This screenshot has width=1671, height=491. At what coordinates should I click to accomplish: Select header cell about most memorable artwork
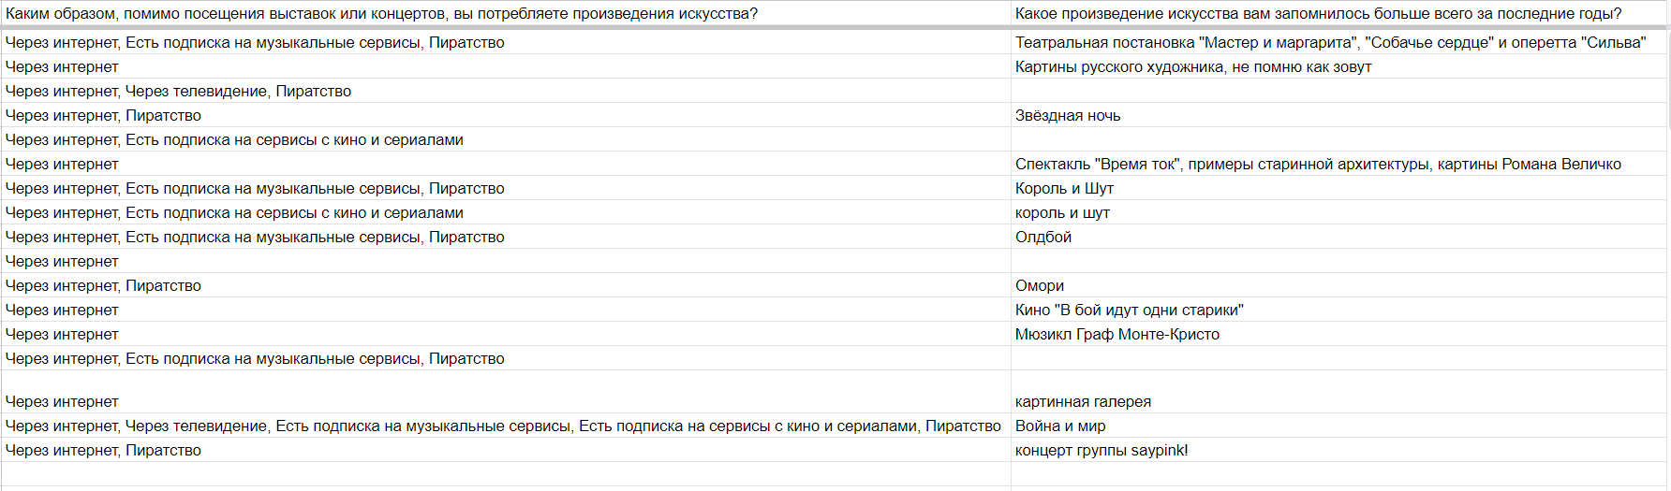(1338, 13)
